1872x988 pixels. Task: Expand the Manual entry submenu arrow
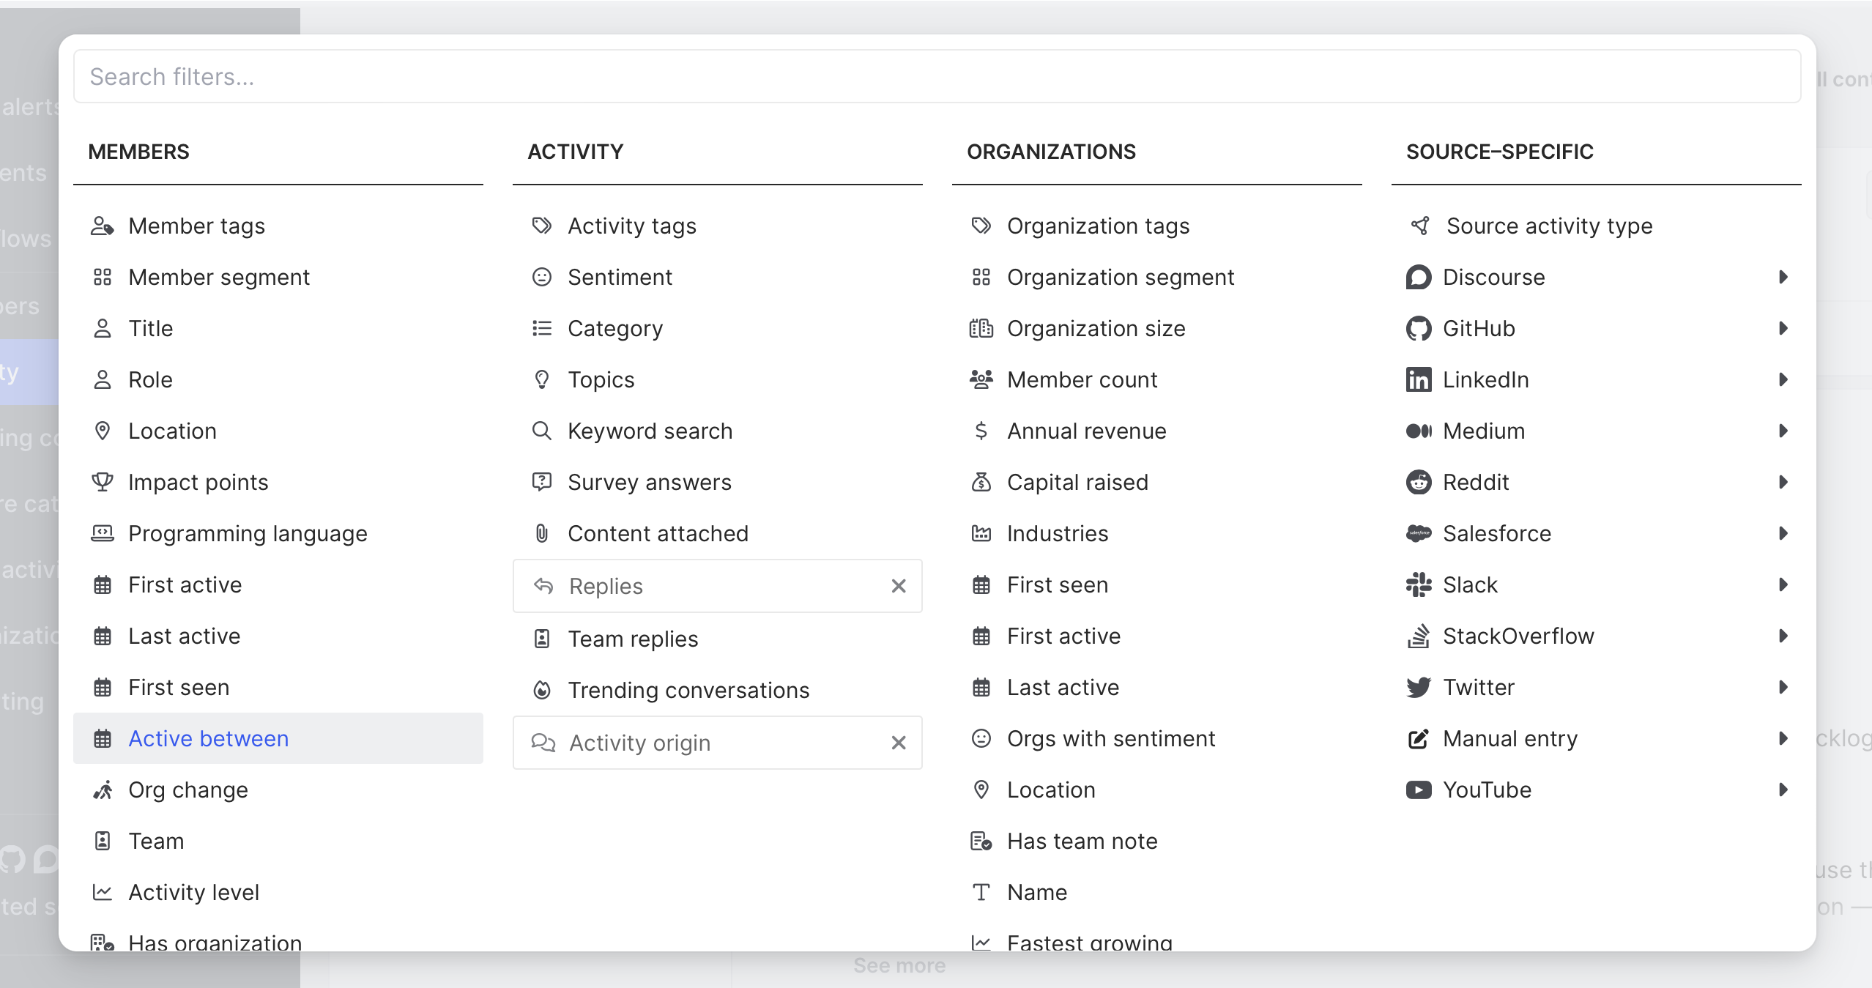1783,739
